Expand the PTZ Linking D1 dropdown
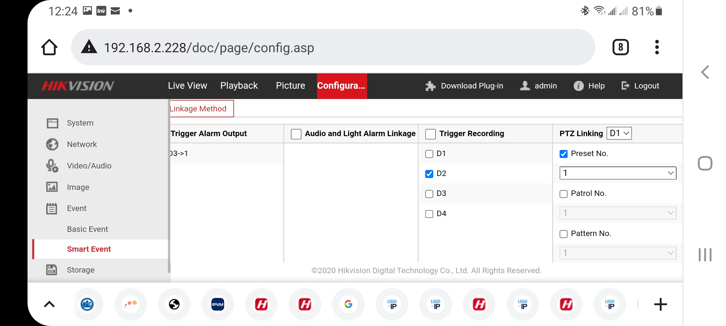This screenshot has width=726, height=326. pyautogui.click(x=620, y=133)
